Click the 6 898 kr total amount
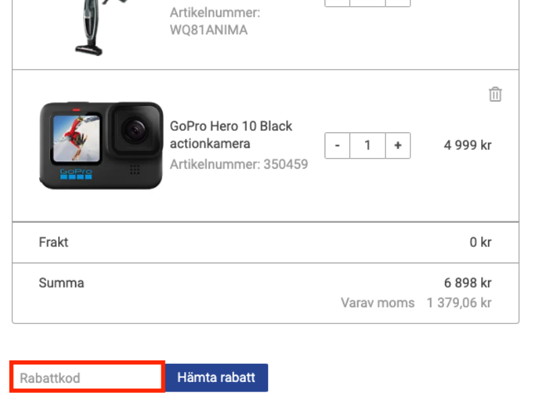The height and width of the screenshot is (405, 540). [x=467, y=283]
